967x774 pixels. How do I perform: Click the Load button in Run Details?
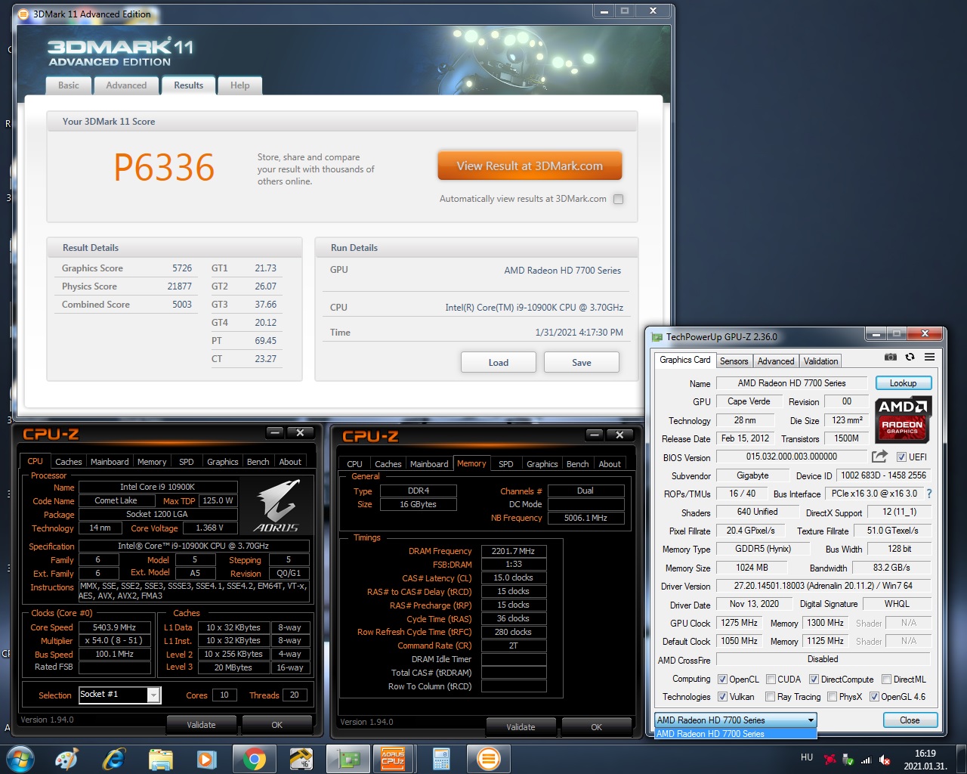[498, 363]
